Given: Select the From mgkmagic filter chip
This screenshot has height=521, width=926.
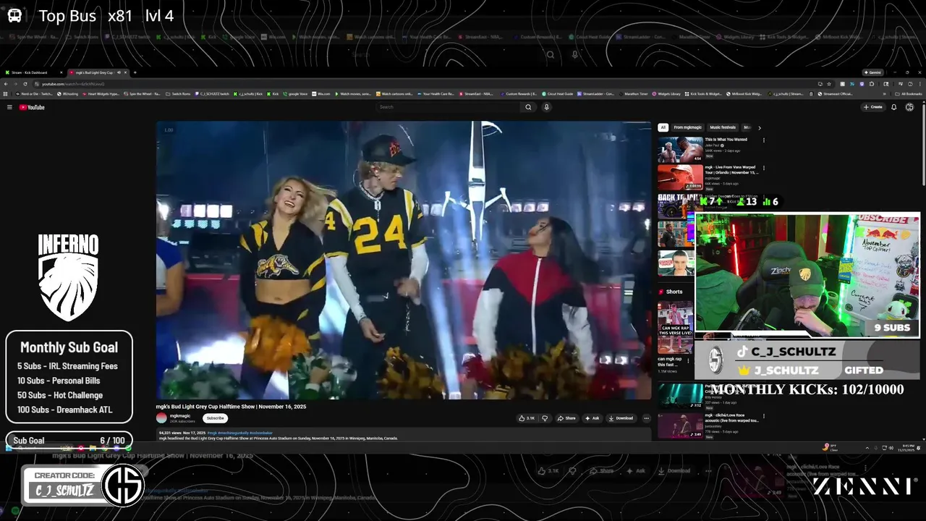Looking at the screenshot, I should point(687,127).
